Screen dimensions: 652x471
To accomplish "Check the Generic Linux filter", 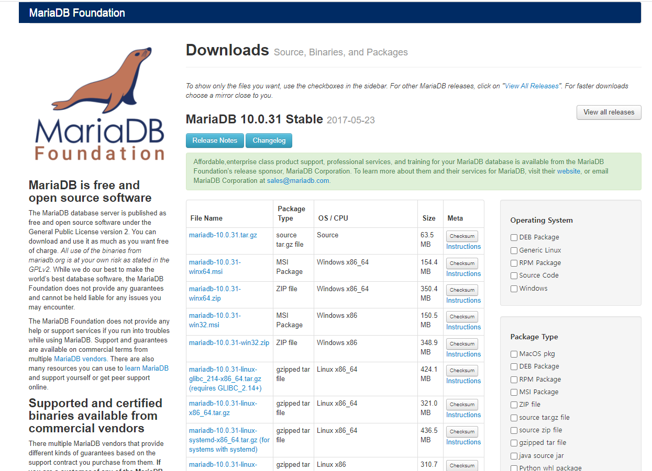I will (514, 250).
